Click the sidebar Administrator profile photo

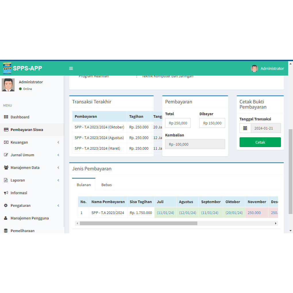8,85
